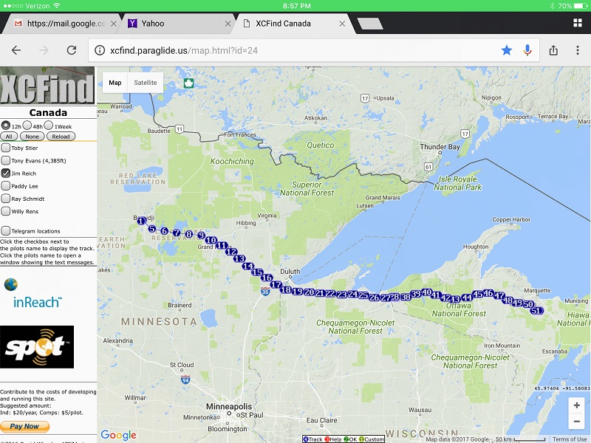Close the Yahoo tab
Screen dimensions: 591x443
[228, 24]
